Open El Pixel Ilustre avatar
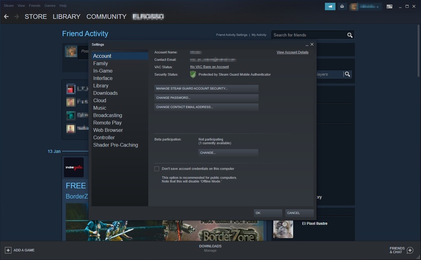The height and width of the screenshot is (260, 421). pyautogui.click(x=283, y=229)
